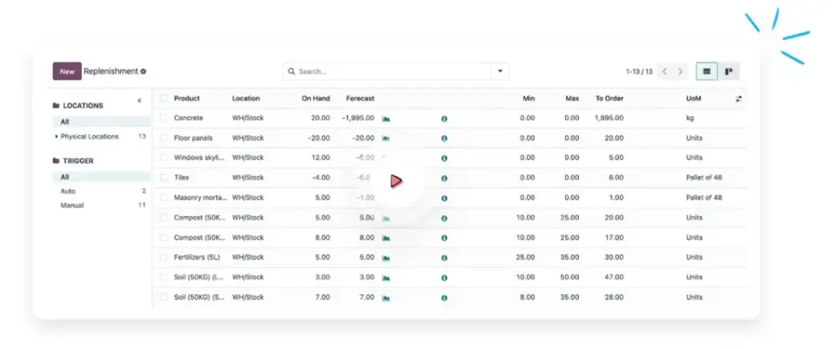
Task: Sort by the On Hand column header
Action: [315, 98]
